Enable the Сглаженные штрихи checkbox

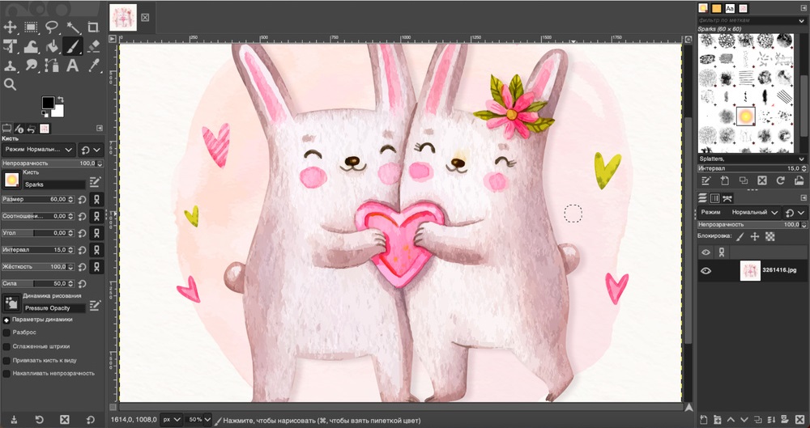(7, 345)
